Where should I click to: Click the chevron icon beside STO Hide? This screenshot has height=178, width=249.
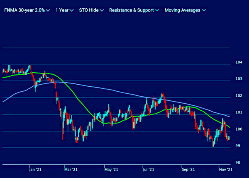(102, 10)
